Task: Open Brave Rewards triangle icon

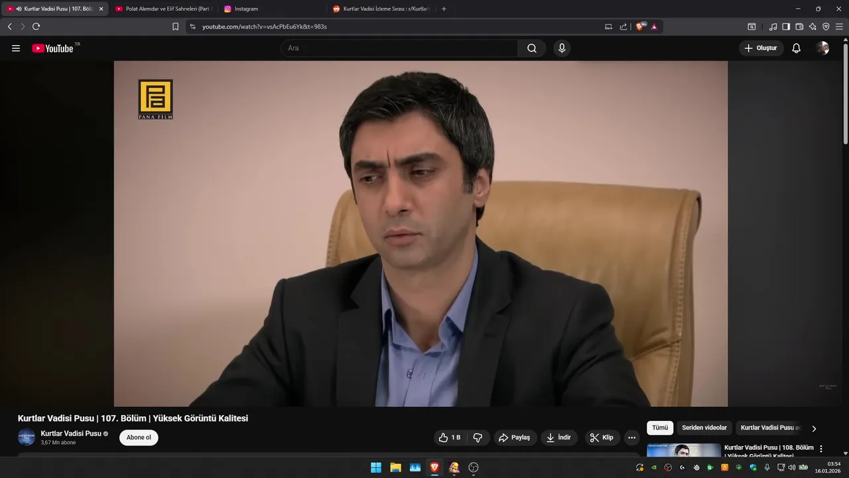Action: click(x=654, y=27)
